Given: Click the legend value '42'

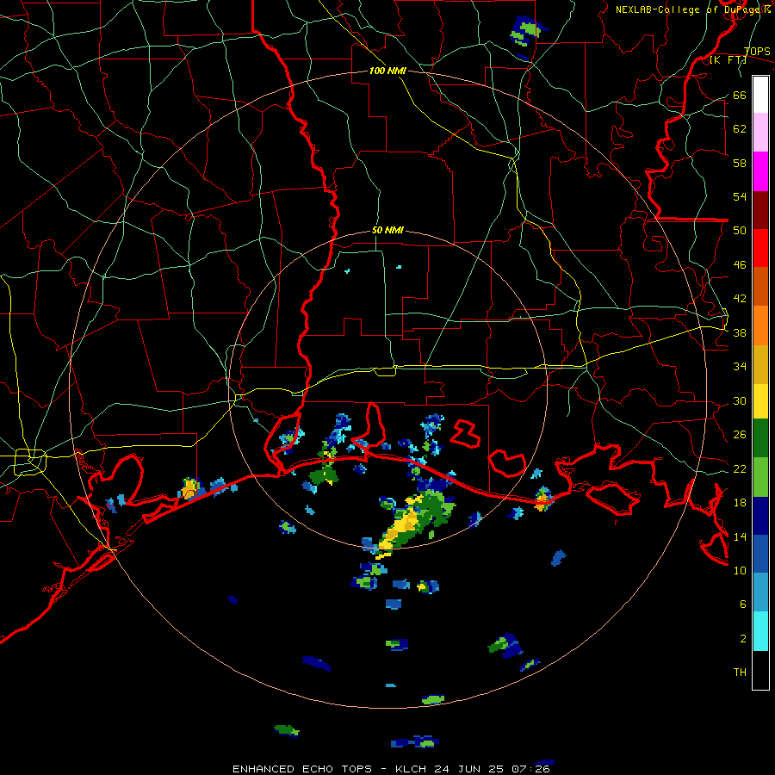Looking at the screenshot, I should 740,298.
